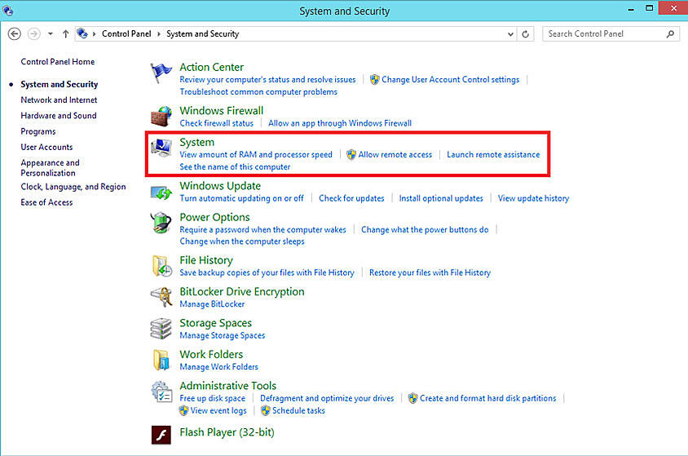Click Install optional updates link

point(441,198)
